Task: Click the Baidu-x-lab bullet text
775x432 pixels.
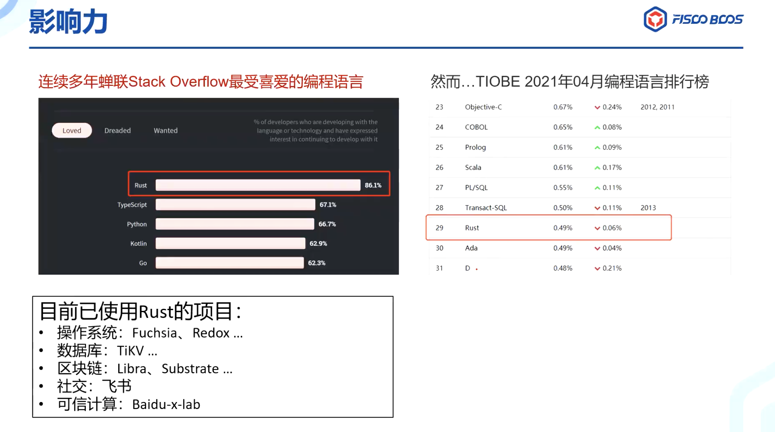Action: click(x=166, y=404)
